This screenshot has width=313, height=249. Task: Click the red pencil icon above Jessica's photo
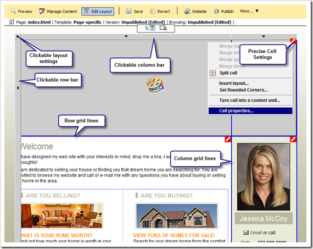pos(293,139)
